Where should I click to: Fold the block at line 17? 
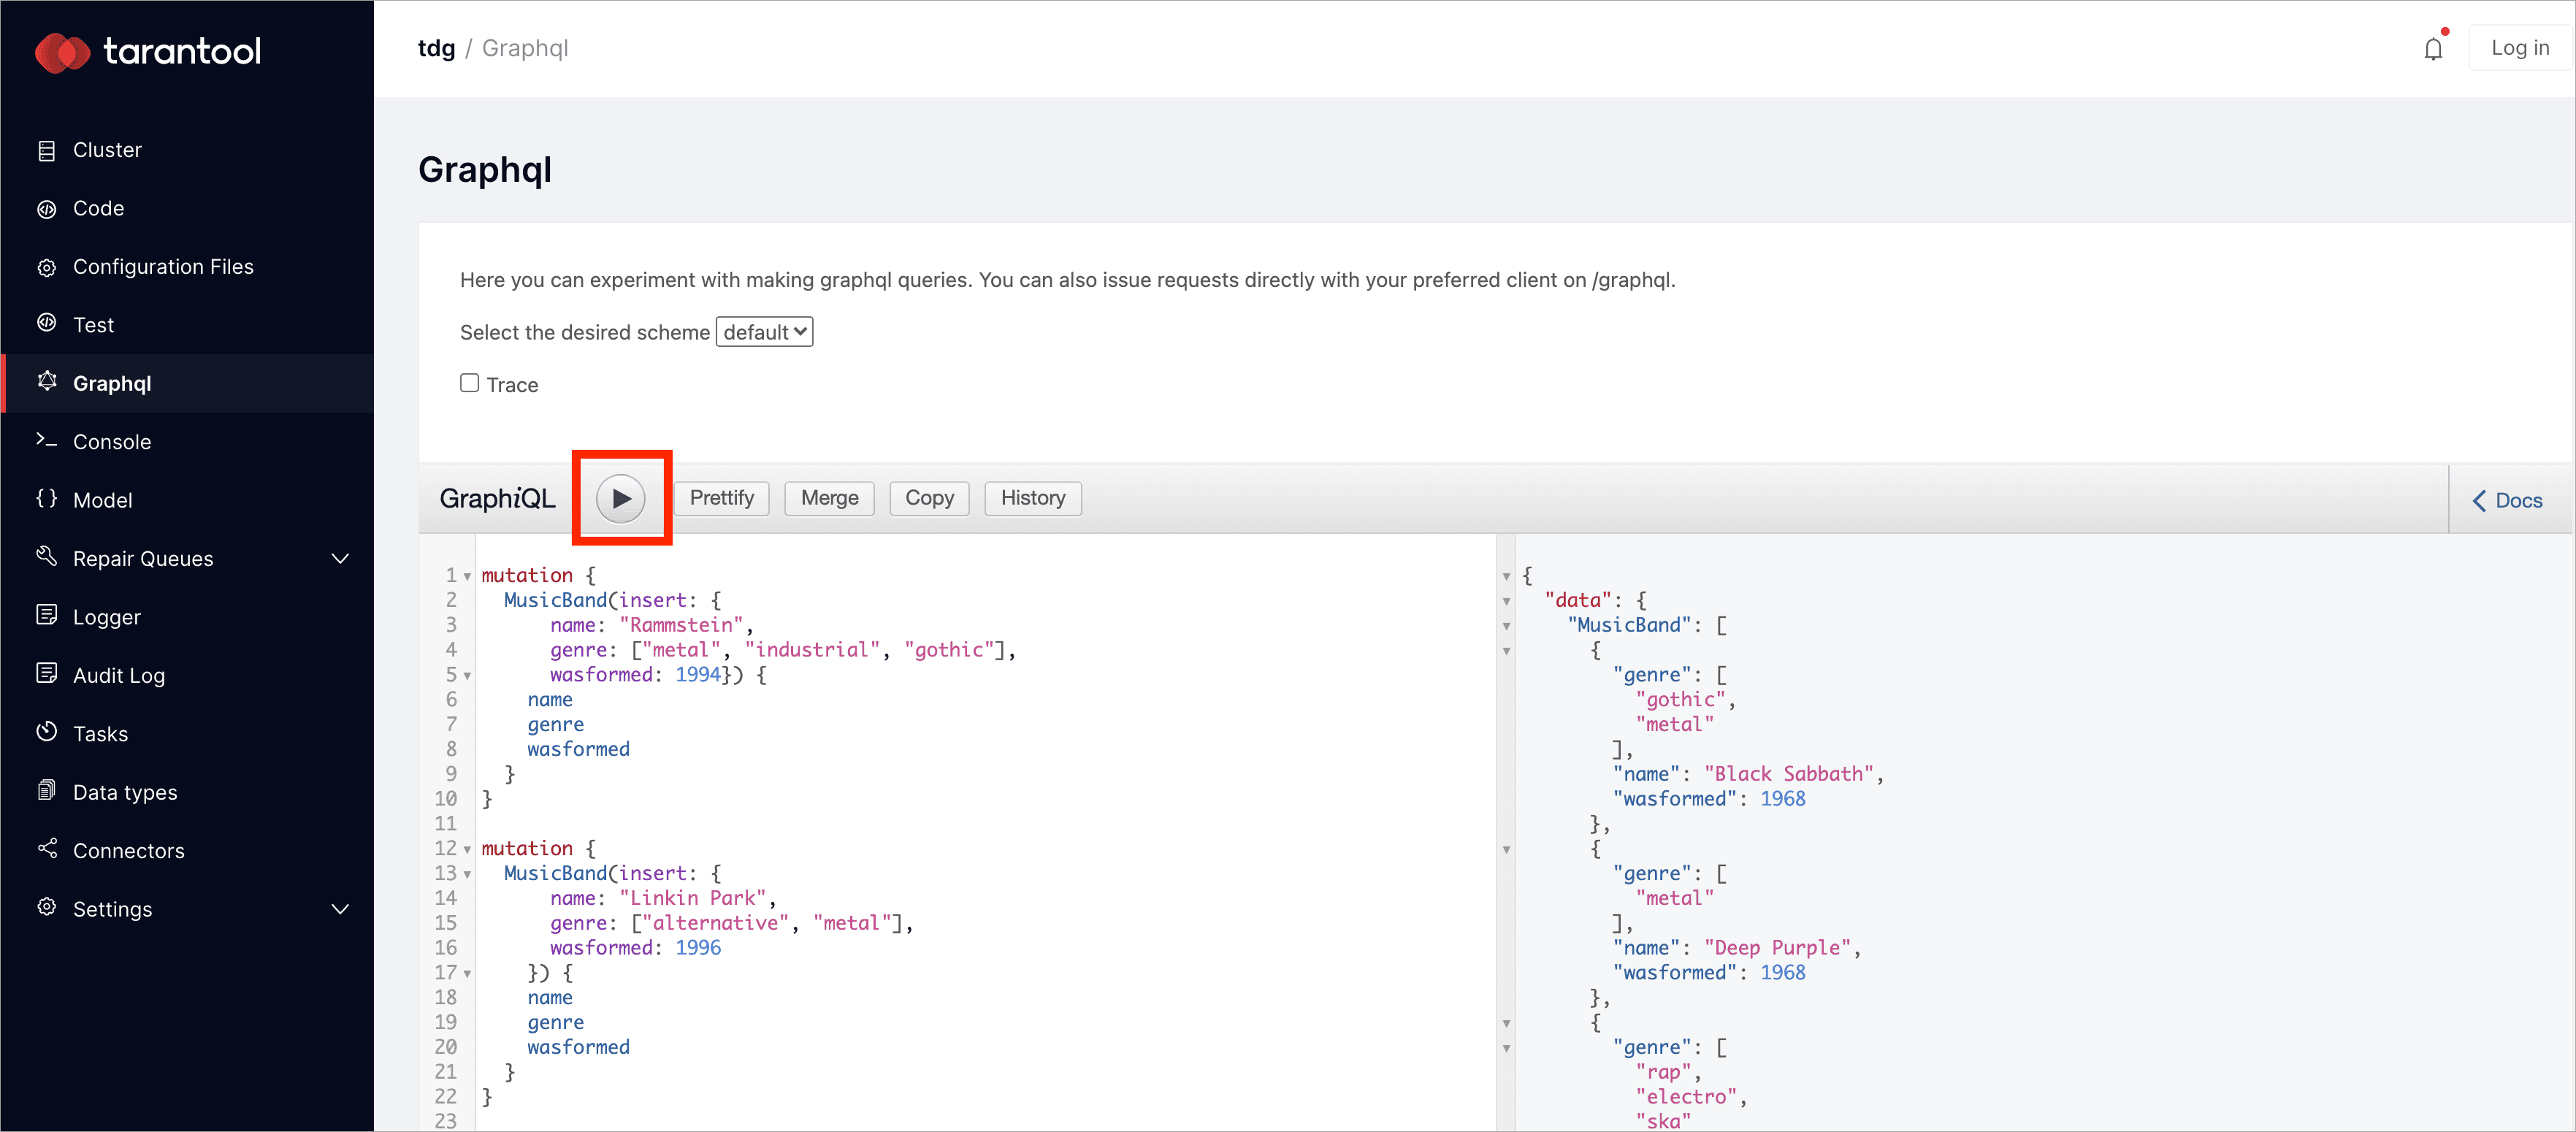tap(467, 974)
